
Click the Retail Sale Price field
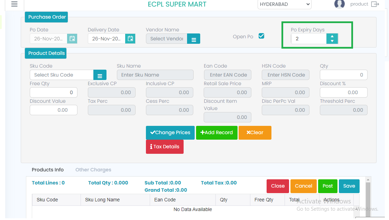point(228,92)
